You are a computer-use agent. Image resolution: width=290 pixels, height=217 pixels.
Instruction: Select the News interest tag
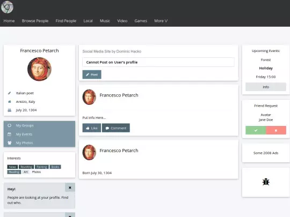tap(12, 167)
